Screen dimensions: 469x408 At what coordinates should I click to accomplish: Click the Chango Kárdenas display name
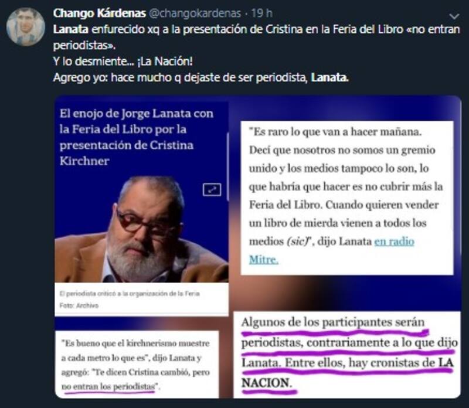click(x=99, y=13)
